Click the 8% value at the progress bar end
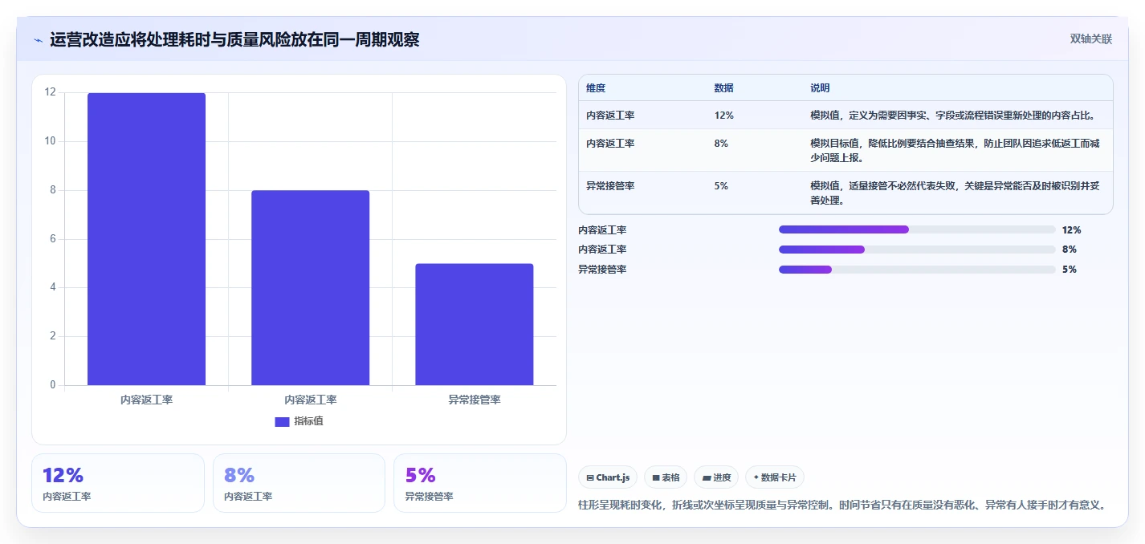1145x544 pixels. click(x=1070, y=250)
